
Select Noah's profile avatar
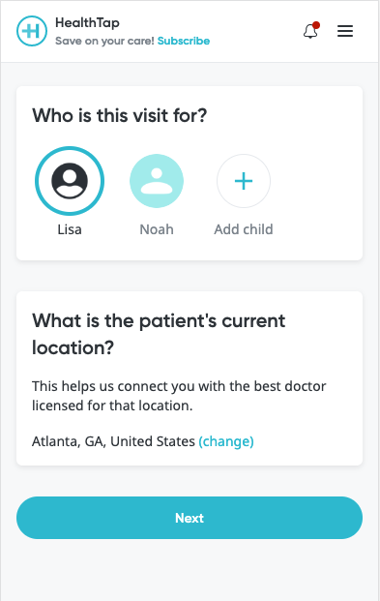coord(157,181)
